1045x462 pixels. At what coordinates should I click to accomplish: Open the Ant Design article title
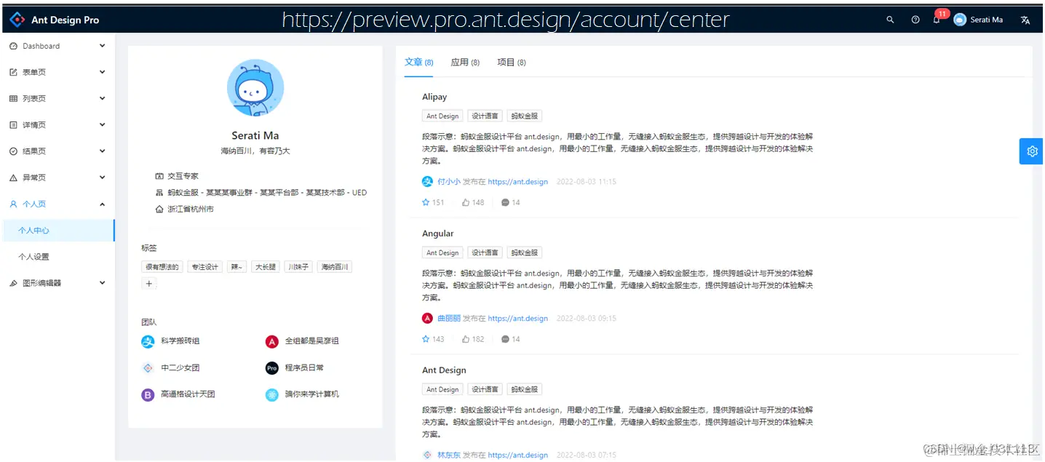tap(444, 370)
